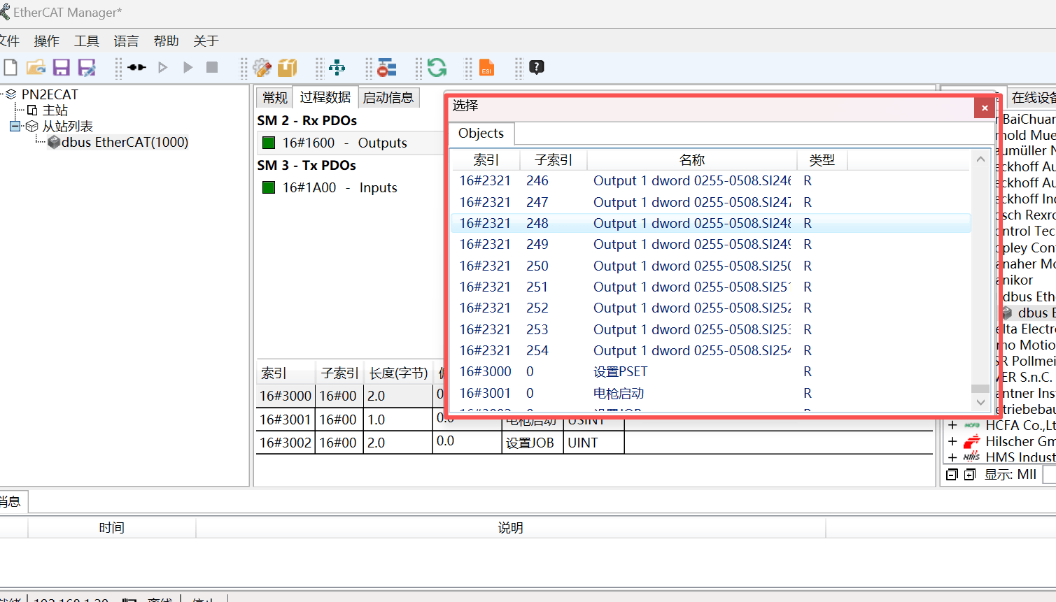Expand the HCFA Co. vendor entry

[952, 425]
